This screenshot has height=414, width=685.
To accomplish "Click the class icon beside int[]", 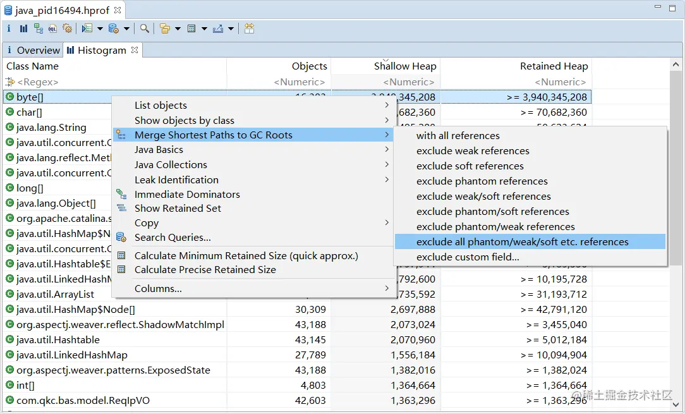I will (x=9, y=385).
